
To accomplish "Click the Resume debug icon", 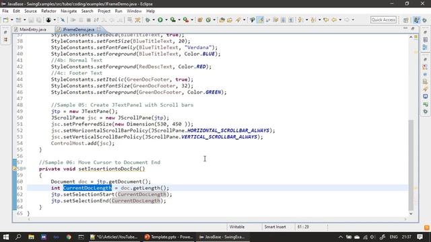I will point(73,19).
